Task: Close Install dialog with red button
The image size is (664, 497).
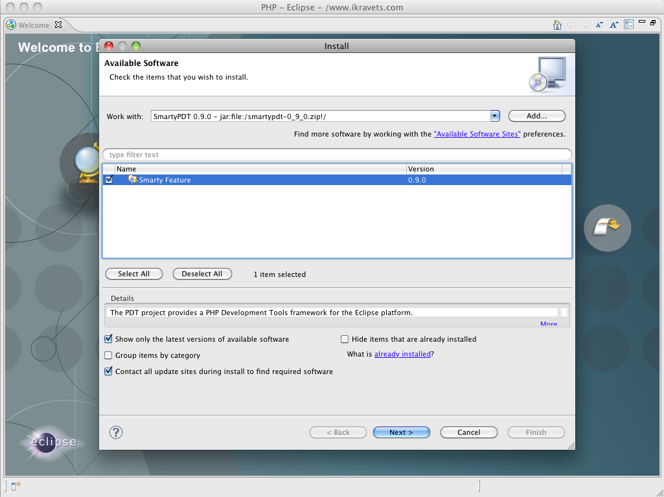Action: (109, 46)
